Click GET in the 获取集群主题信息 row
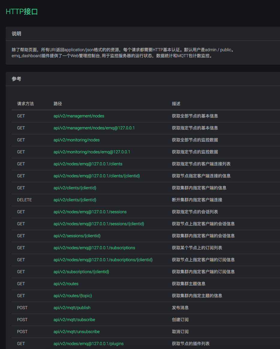The image size is (280, 349). tap(21, 284)
